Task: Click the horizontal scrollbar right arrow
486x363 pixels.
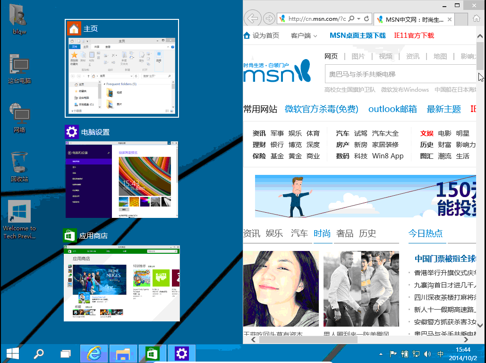Action: [466, 340]
